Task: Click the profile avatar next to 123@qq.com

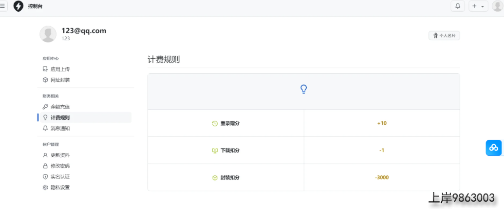Action: (x=48, y=34)
